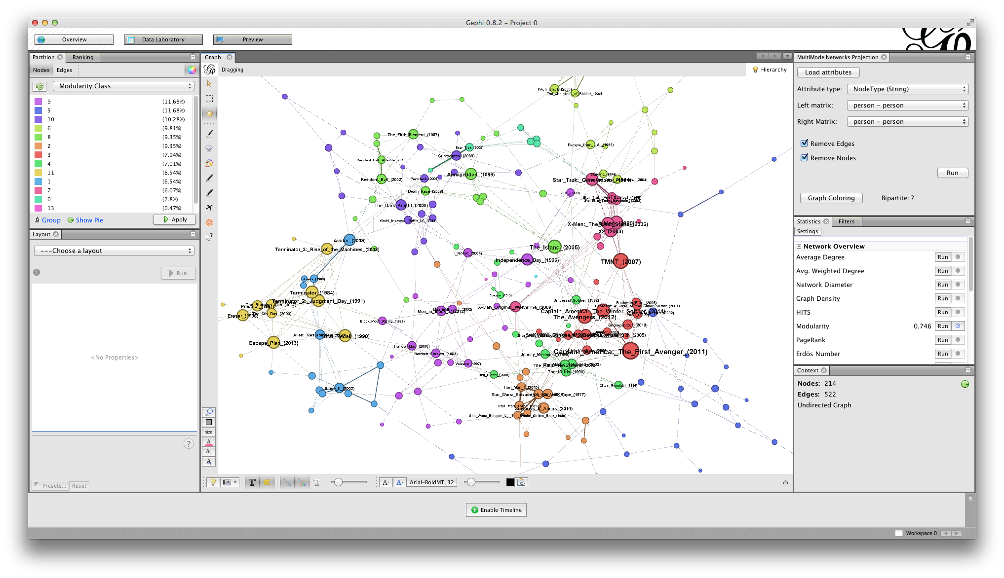Open the Ranking tab
Screen dimensions: 1004x578
[x=83, y=57]
